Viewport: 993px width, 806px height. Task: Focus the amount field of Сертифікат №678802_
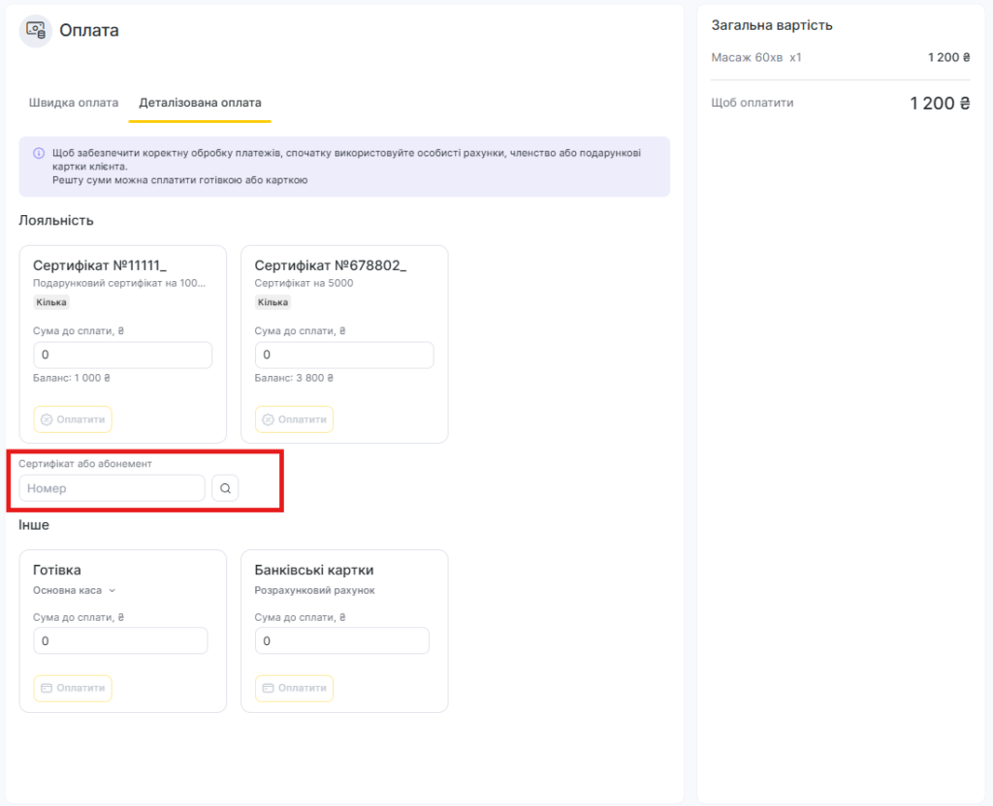343,356
